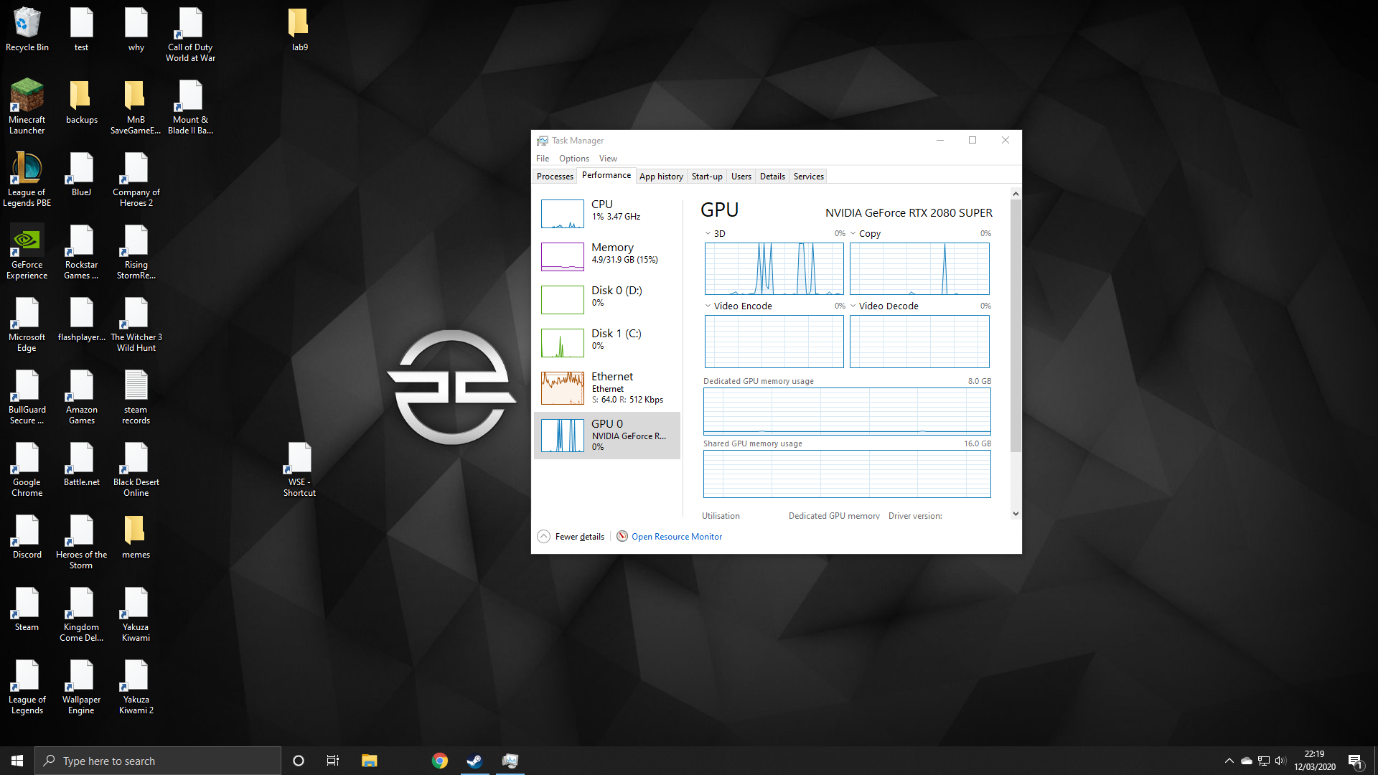
Task: Select The Witcher 3 Wild Hunt shortcut
Action: pyautogui.click(x=136, y=324)
